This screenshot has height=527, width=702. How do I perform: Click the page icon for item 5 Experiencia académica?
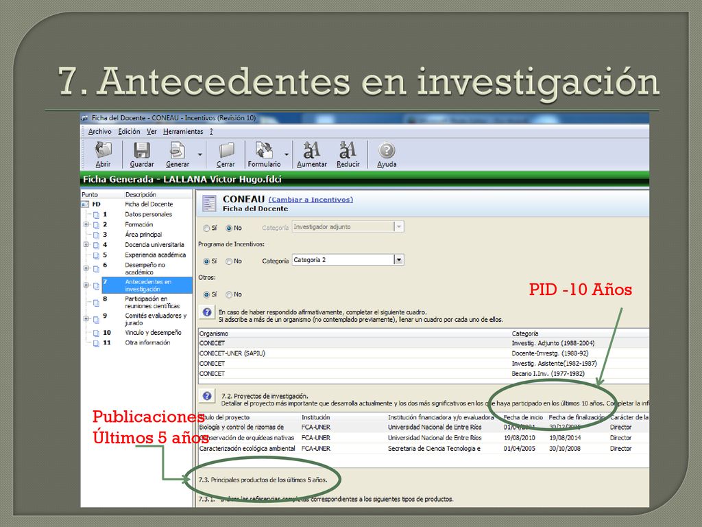pos(96,255)
